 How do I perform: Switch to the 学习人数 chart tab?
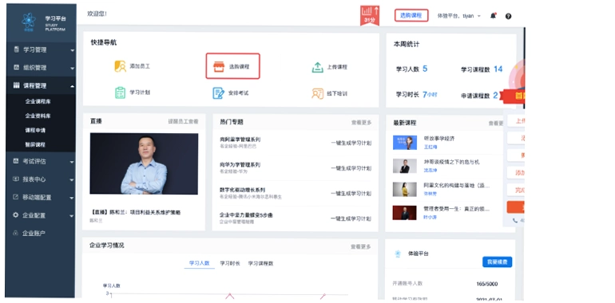pos(199,263)
